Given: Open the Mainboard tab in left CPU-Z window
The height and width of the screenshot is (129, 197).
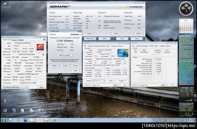Looking at the screenshot, I should click(98, 46).
